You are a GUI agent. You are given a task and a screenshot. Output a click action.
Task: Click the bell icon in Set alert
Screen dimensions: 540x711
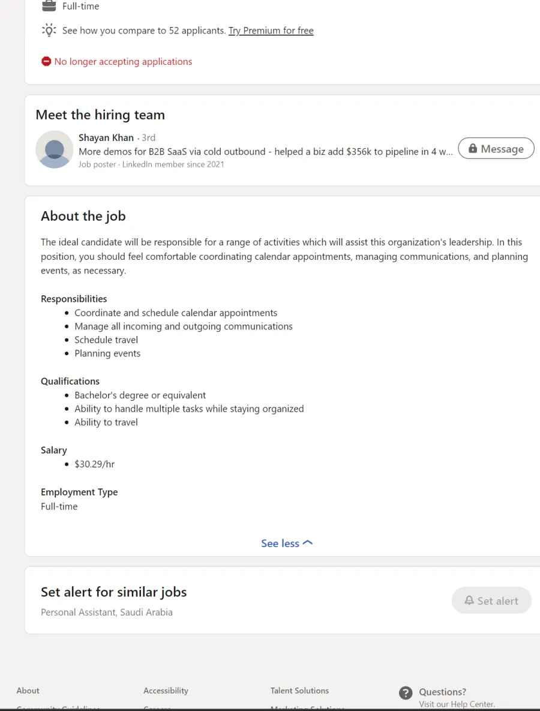(469, 601)
